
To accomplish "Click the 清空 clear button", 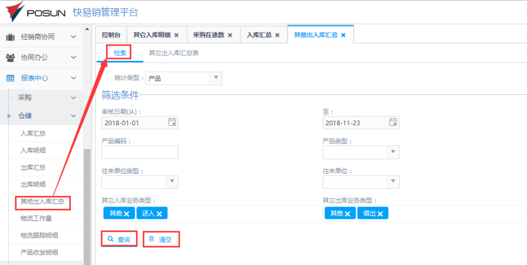I will point(161,239).
